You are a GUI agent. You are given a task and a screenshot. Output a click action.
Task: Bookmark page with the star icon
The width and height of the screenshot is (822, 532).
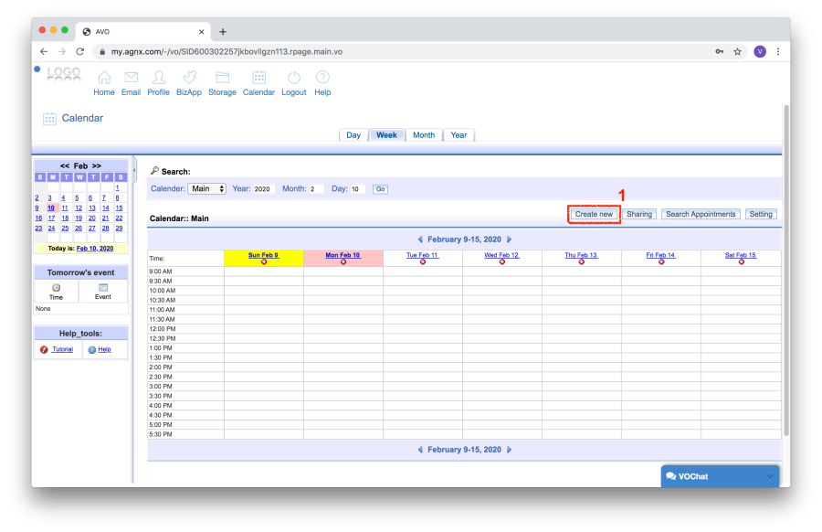737,52
